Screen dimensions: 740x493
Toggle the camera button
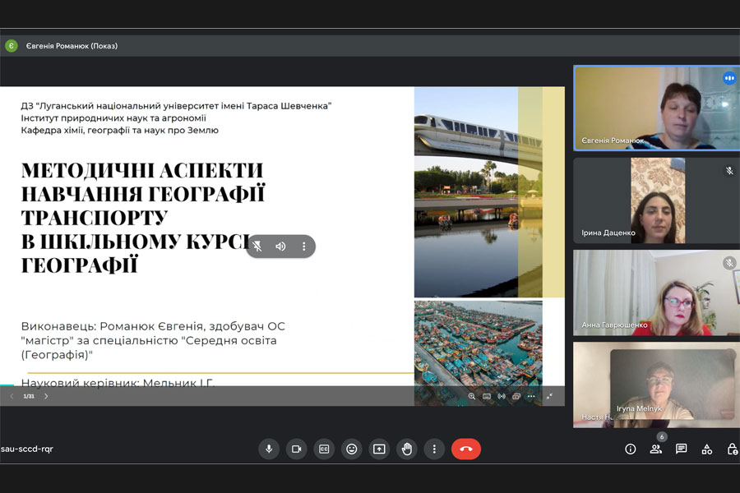click(x=296, y=449)
